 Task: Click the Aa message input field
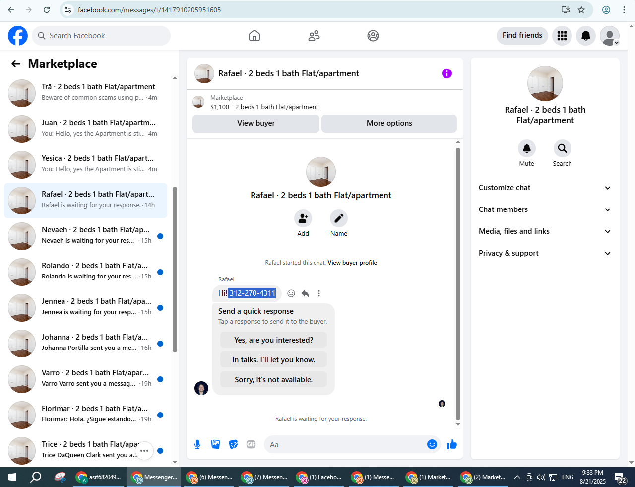tap(345, 444)
